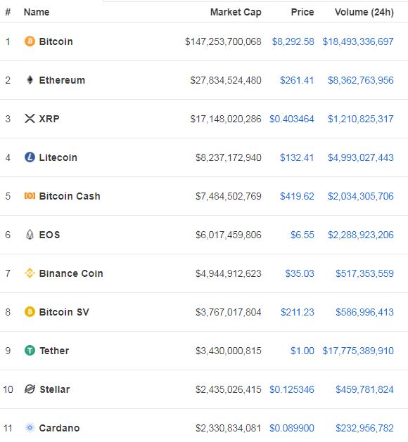Sort by the Volume (24h) column header
The height and width of the screenshot is (442, 408).
pos(364,13)
